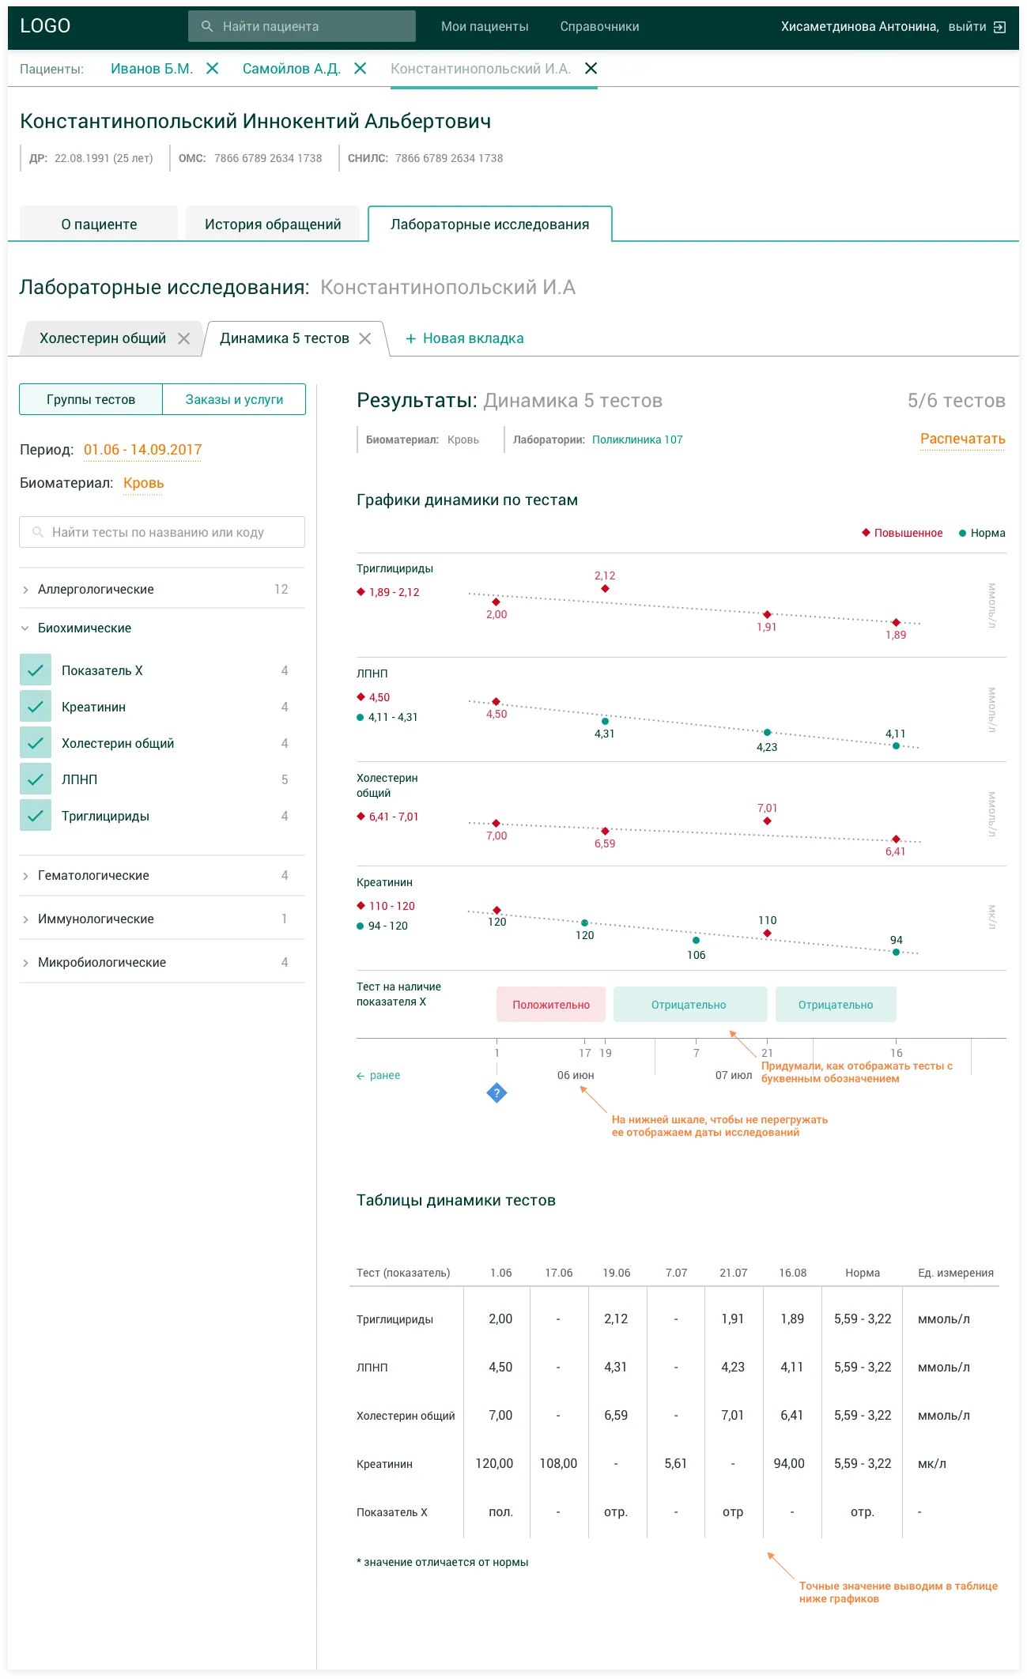Click Новая вкладка link

(x=473, y=338)
